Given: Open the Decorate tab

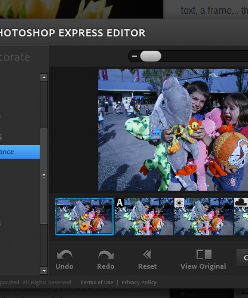Looking at the screenshot, I should pos(15,57).
